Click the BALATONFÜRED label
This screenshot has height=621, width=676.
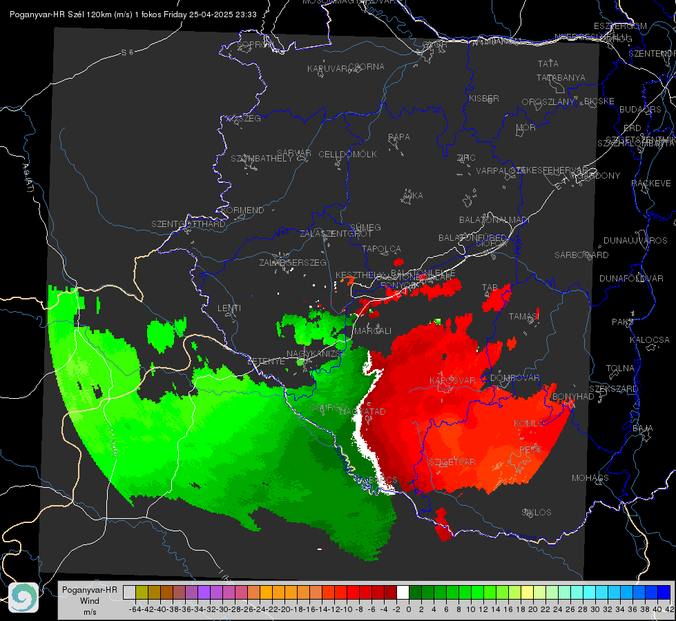coord(472,238)
